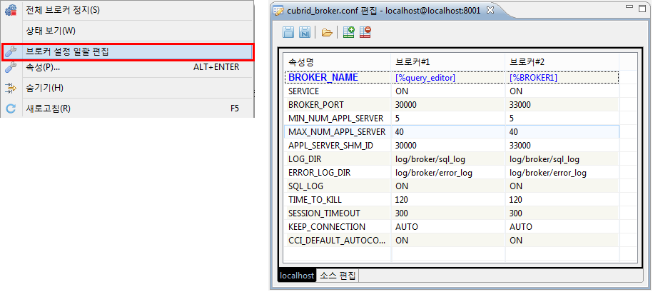Screen dimensions: 653x292
Task: Choose 상태 보기(W) from the context menu
Action: 50,31
